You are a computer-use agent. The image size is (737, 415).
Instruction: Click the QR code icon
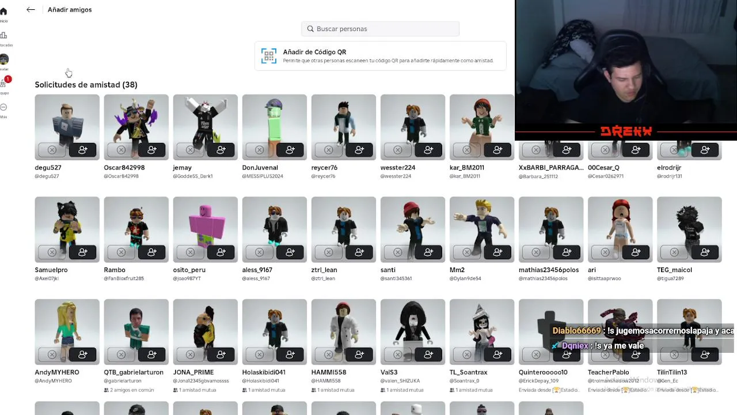[269, 56]
